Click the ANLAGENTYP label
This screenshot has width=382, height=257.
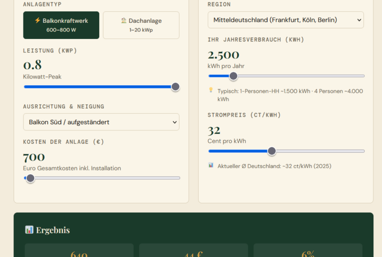point(42,4)
